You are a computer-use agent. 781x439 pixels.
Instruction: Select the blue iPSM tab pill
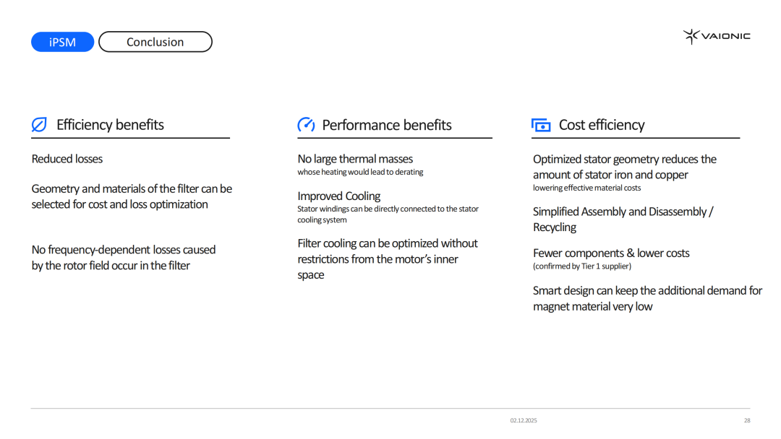click(x=63, y=42)
